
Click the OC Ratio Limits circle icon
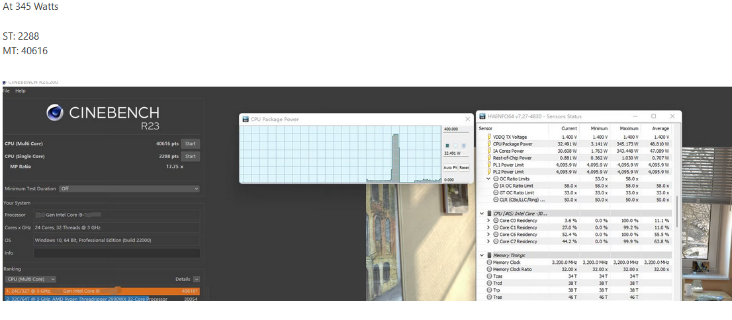tap(495, 179)
